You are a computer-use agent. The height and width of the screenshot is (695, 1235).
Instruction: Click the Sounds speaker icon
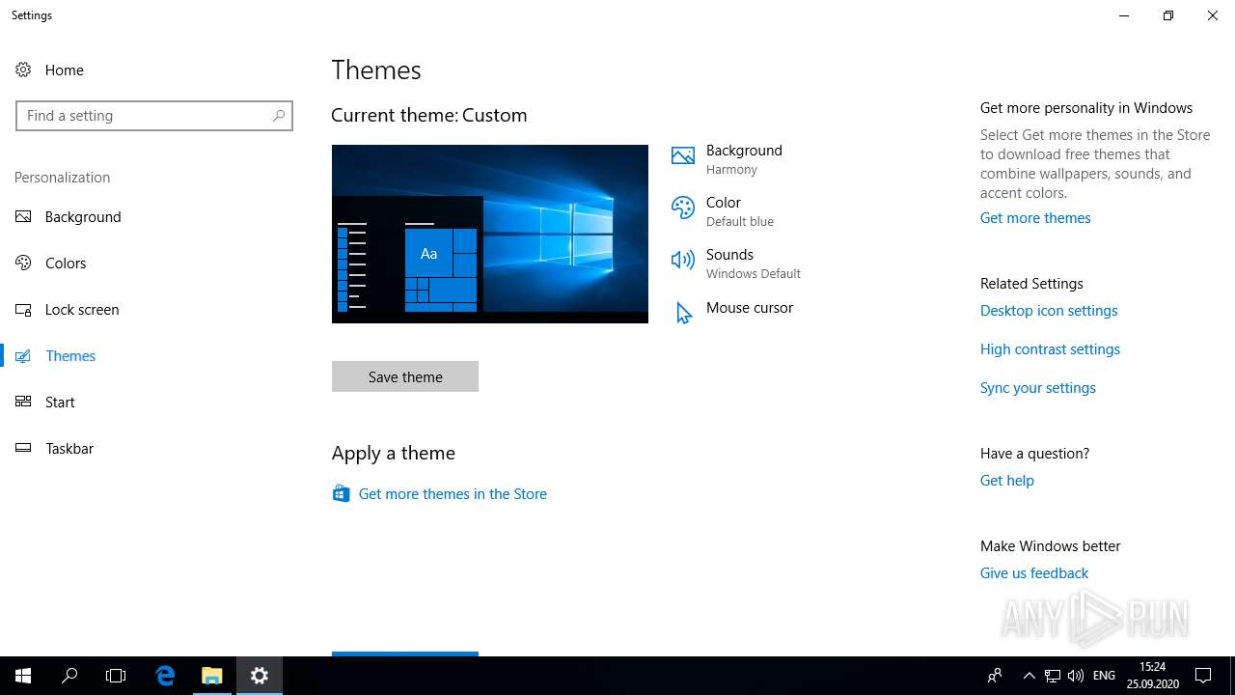(x=683, y=260)
